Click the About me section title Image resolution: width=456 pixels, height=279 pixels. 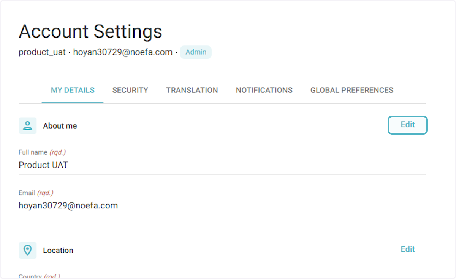[60, 126]
